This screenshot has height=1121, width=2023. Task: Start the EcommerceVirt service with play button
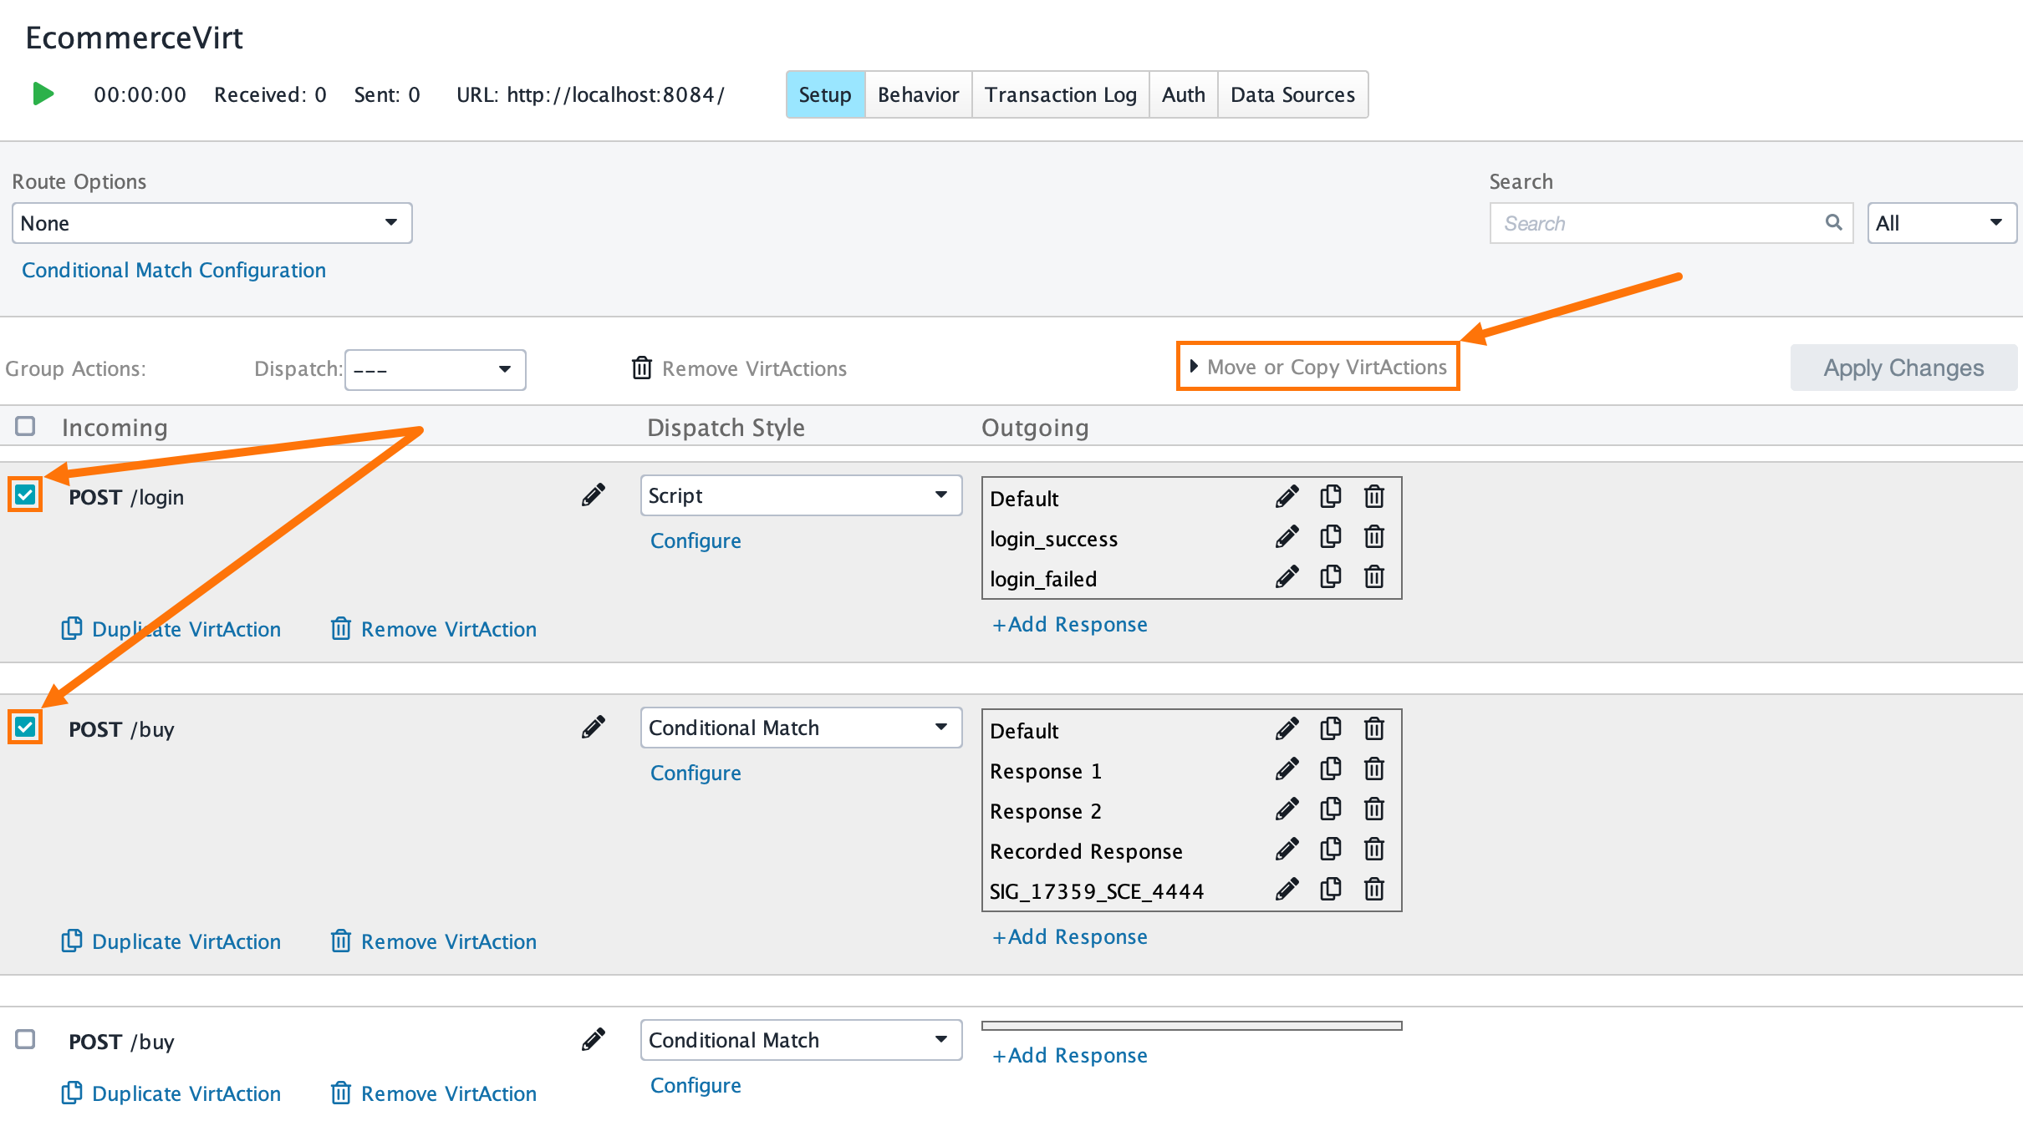pos(43,94)
